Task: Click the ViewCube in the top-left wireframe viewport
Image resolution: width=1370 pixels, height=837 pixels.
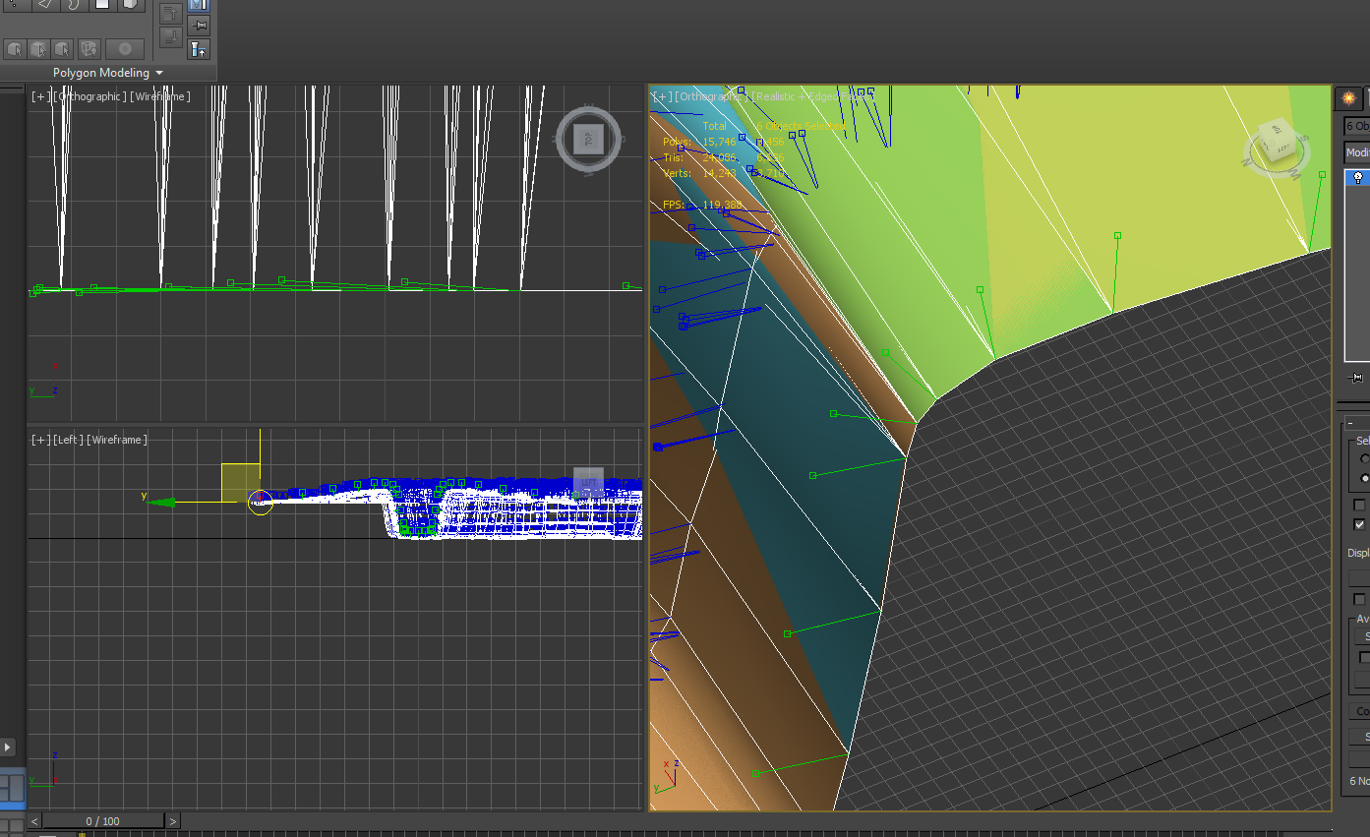Action: pyautogui.click(x=588, y=140)
